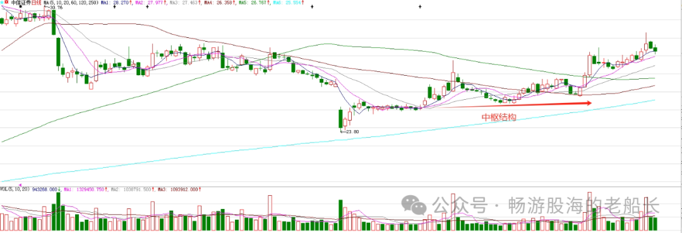Select the MA3 27.463 value
The width and height of the screenshot is (682, 233).
(x=189, y=3)
